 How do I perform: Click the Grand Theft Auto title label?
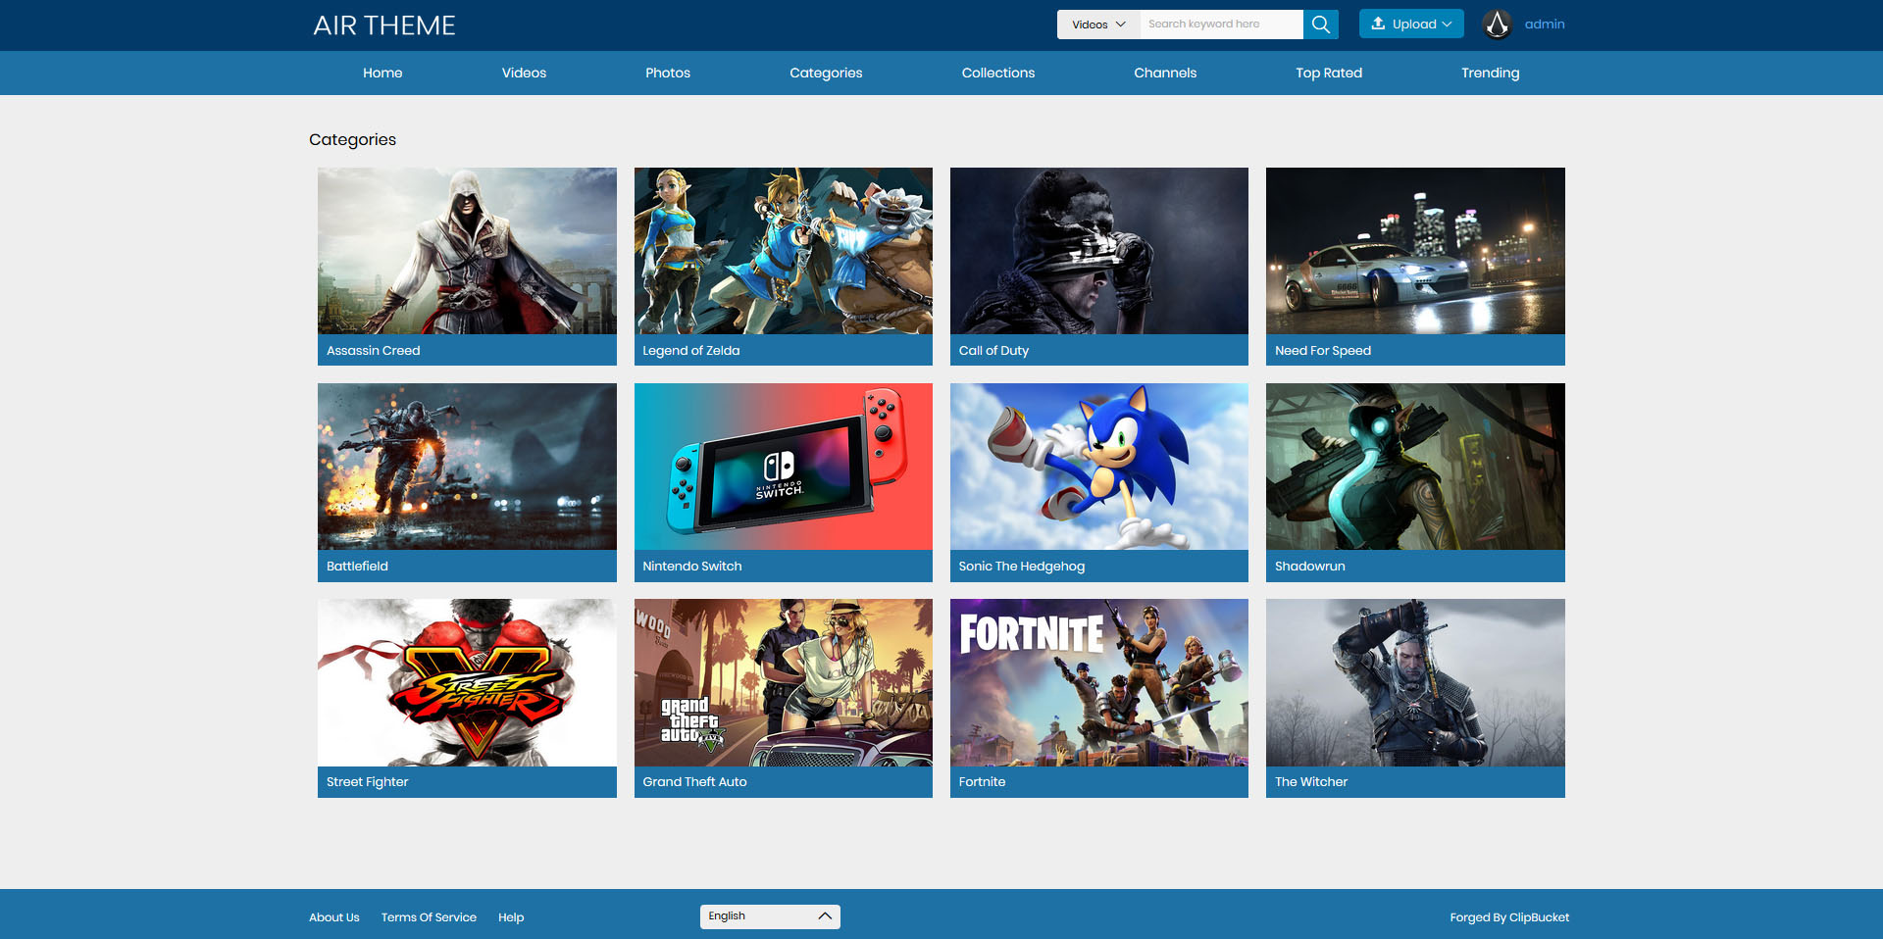click(694, 782)
